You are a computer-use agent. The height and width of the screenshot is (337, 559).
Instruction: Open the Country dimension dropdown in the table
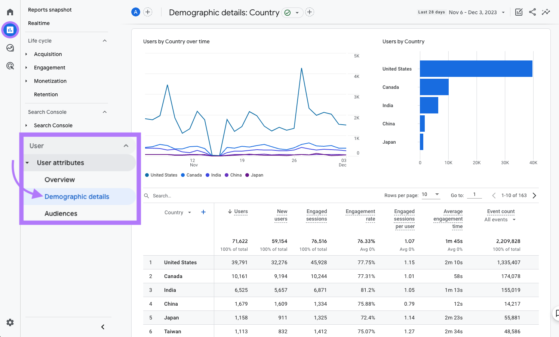[x=178, y=212]
